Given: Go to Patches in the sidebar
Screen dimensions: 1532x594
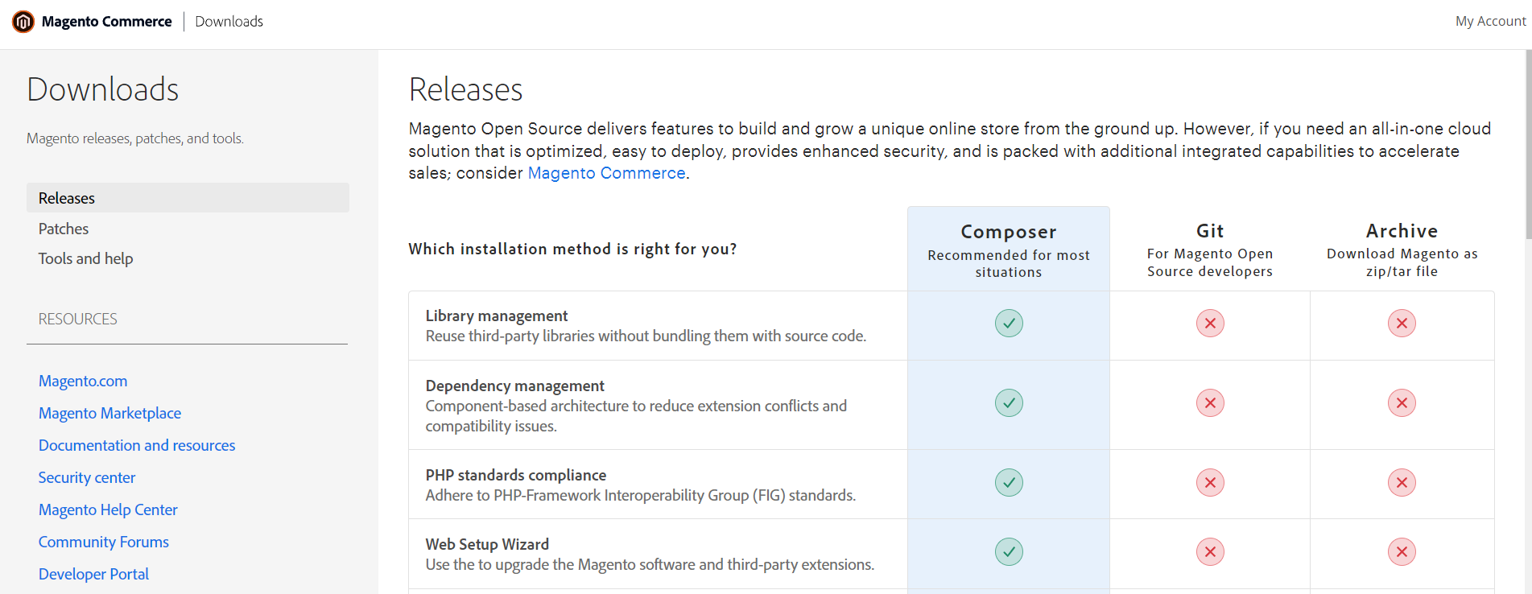Looking at the screenshot, I should click(64, 229).
